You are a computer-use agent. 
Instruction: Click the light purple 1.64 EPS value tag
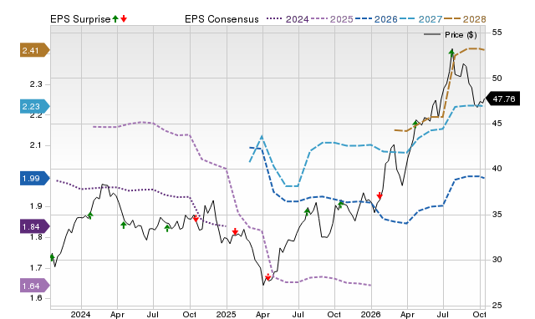point(35,286)
